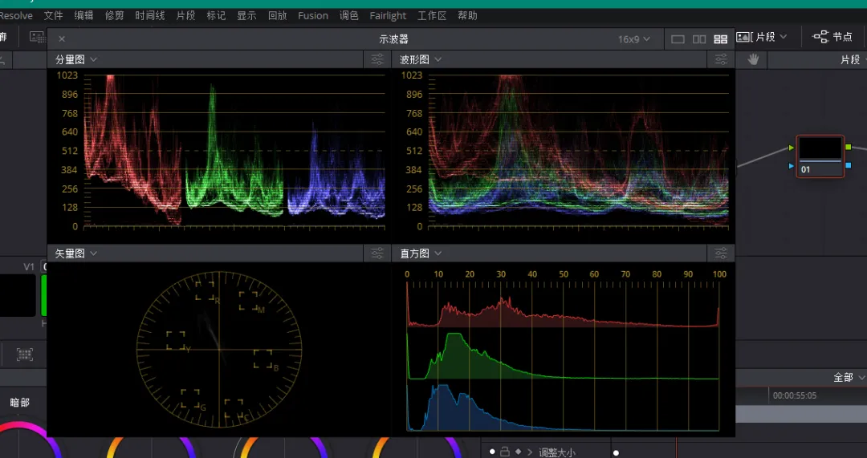This screenshot has width=867, height=458.
Task: Click the red playhead line in keyframe timeline
Action: pos(676,448)
